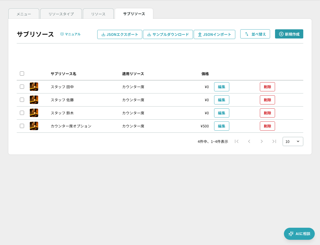
Task: Check the box for スタッフ 鈴木
Action: point(22,113)
